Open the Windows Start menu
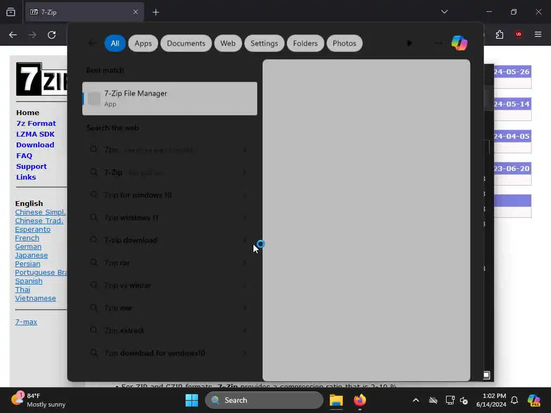The image size is (551, 413). point(192,400)
